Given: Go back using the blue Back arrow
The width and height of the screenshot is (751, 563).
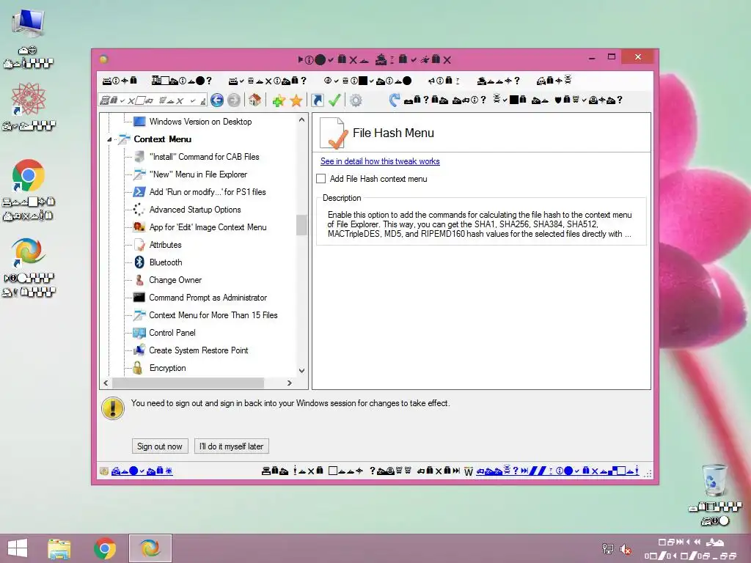Looking at the screenshot, I should tap(217, 100).
